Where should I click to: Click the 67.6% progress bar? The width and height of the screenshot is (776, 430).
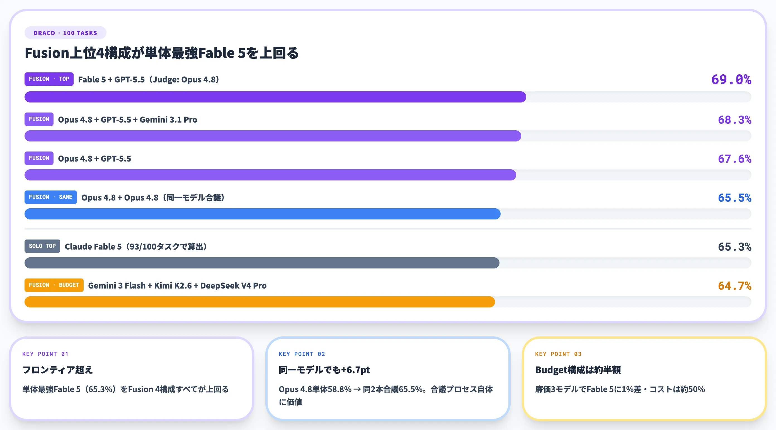270,175
